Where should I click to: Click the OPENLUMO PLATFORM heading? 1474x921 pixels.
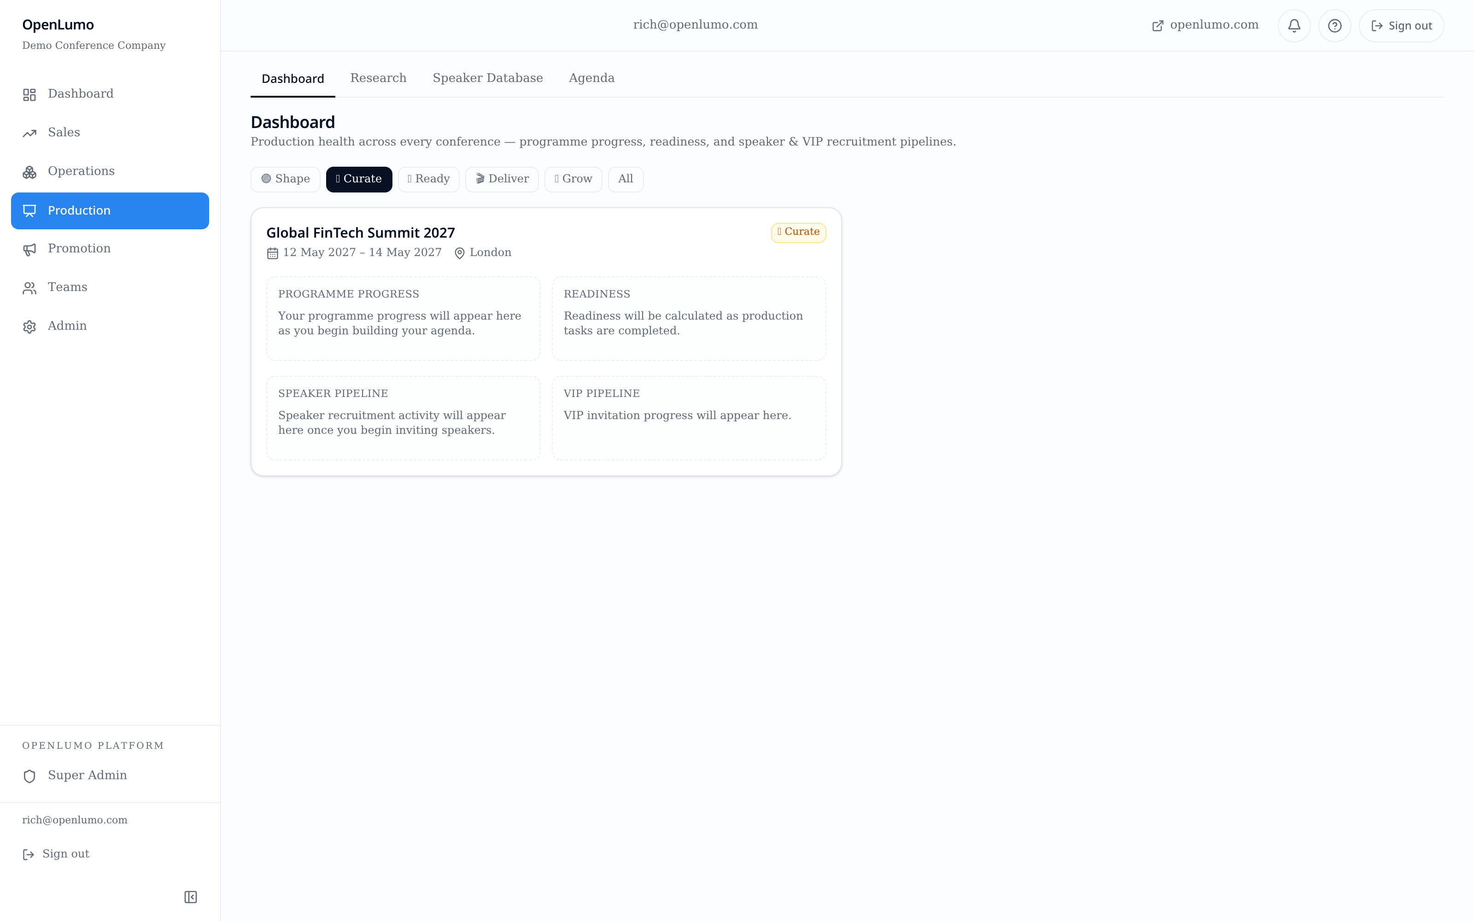pyautogui.click(x=93, y=746)
